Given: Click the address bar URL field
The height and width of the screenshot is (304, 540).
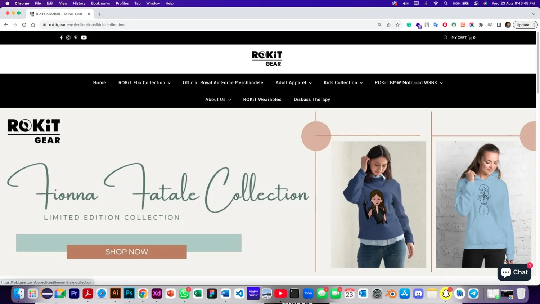Looking at the screenshot, I should (209, 25).
